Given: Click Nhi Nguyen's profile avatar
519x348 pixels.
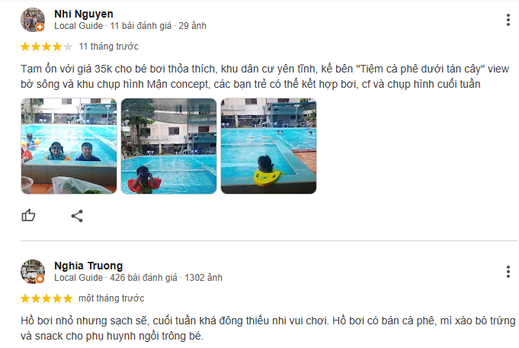Looking at the screenshot, I should pyautogui.click(x=33, y=20).
